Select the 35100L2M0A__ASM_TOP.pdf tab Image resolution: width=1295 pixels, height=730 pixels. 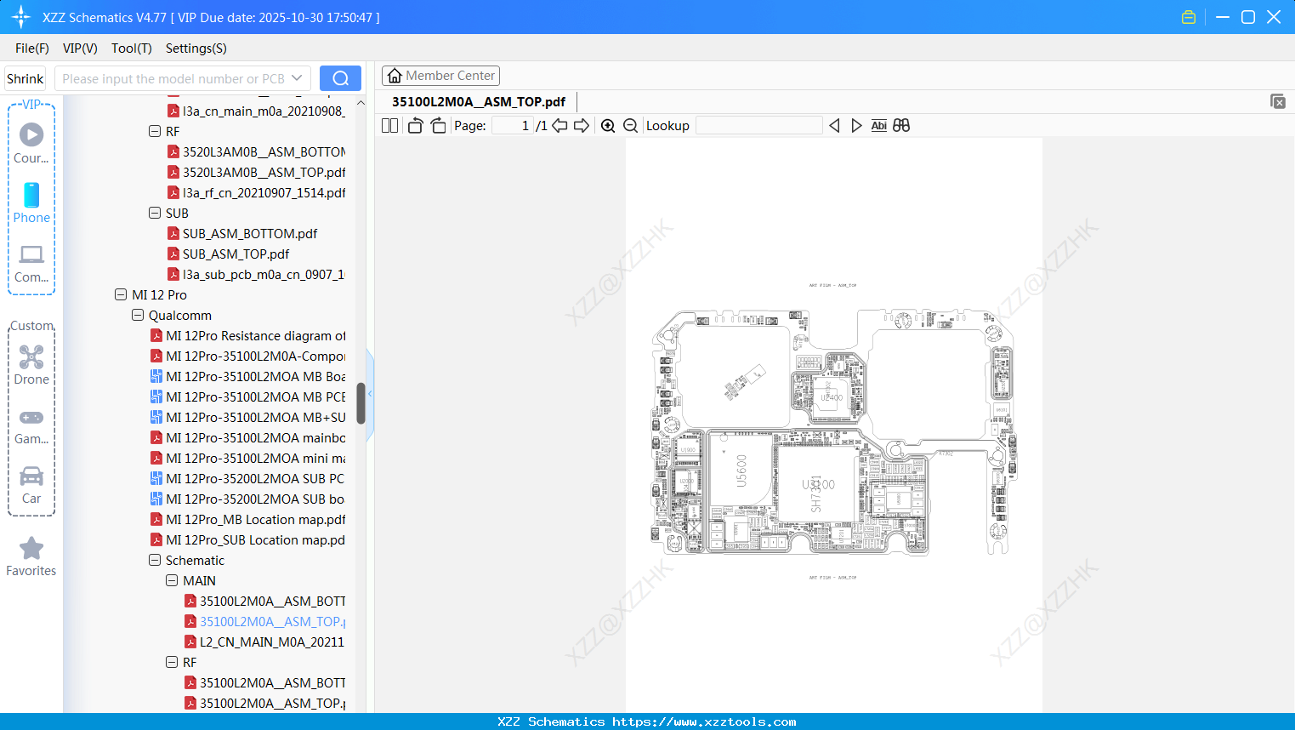point(479,102)
